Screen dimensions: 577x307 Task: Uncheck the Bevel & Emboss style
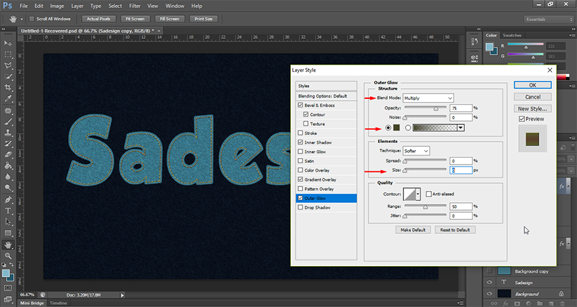click(x=300, y=105)
